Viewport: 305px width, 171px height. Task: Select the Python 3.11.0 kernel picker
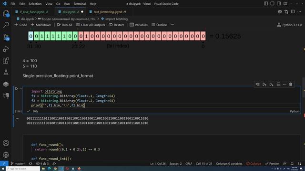pyautogui.click(x=289, y=25)
